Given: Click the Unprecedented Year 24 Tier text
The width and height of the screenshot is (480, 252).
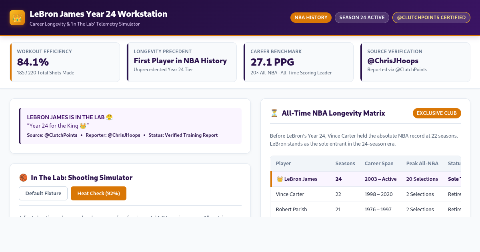Looking at the screenshot, I should (x=163, y=70).
